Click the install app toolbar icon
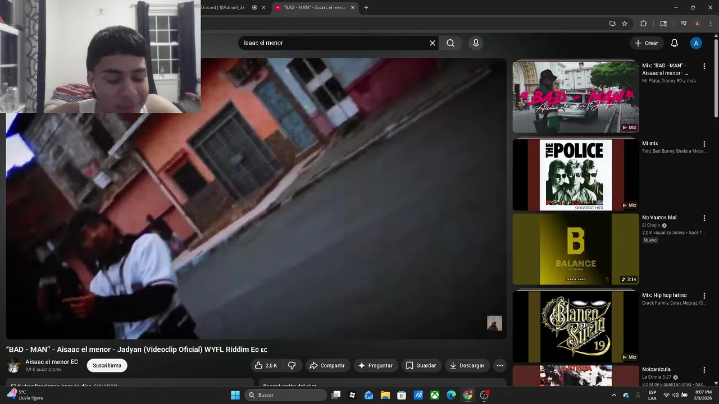 point(612,24)
